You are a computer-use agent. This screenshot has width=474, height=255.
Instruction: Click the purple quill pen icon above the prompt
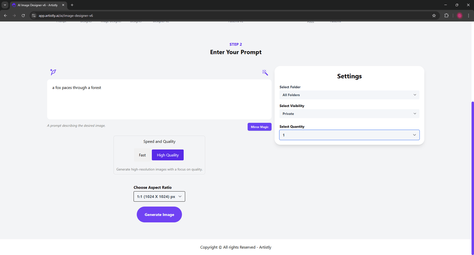(53, 72)
